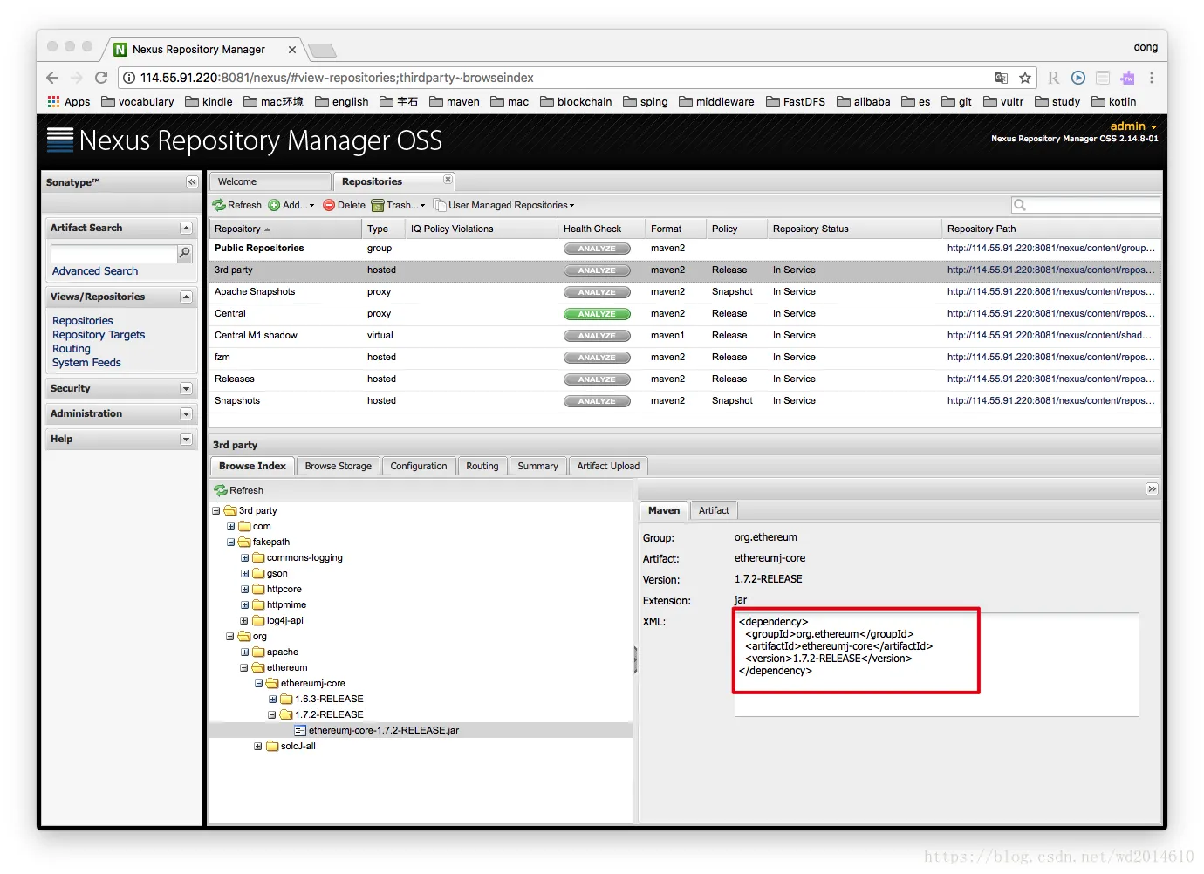This screenshot has width=1204, height=874.
Task: Select the Maven detail tab
Action: (664, 510)
